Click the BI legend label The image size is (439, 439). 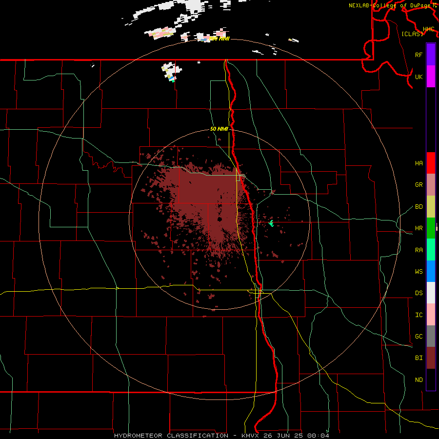[419, 358]
